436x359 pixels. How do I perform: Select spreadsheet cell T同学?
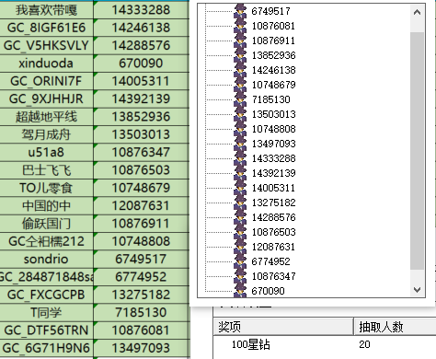(x=46, y=312)
